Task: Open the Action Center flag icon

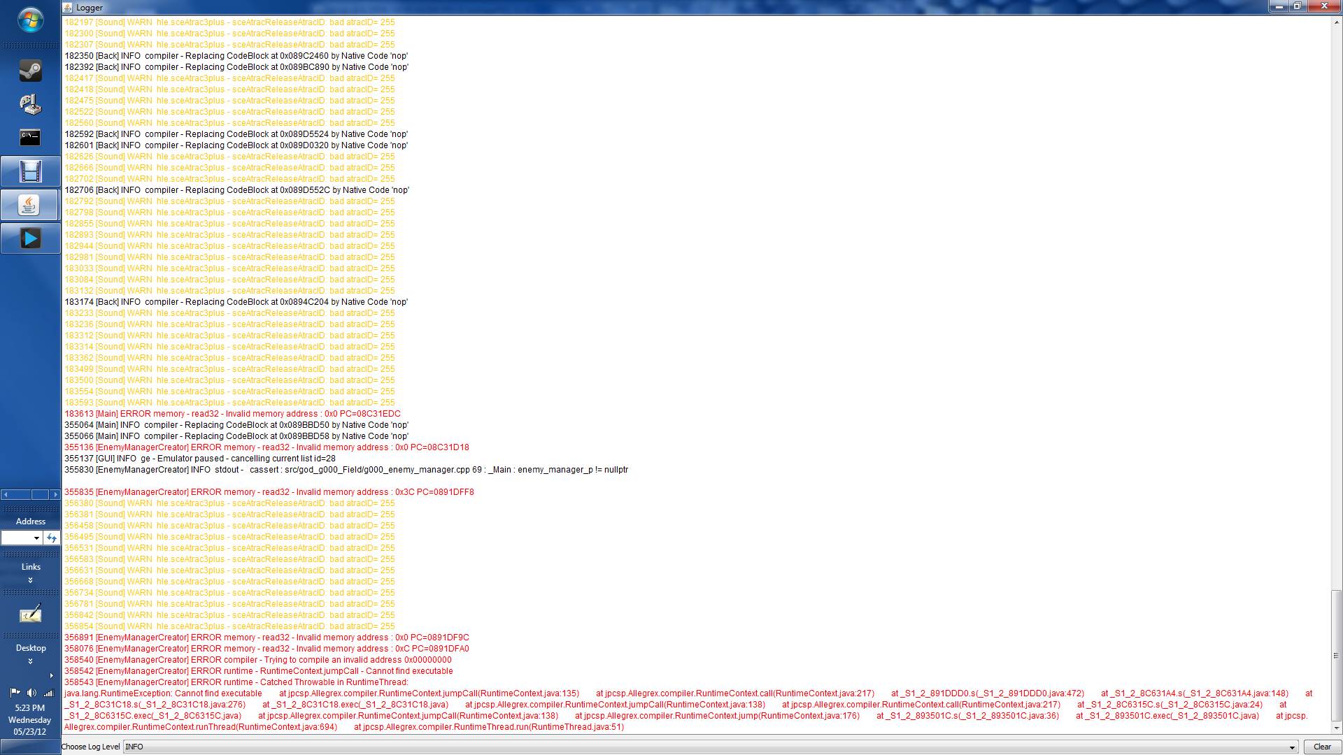Action: [15, 693]
